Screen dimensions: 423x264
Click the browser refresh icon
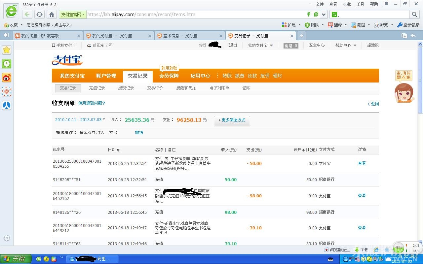40,15
